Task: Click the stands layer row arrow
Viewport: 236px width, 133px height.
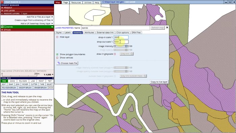Action: coord(52,27)
